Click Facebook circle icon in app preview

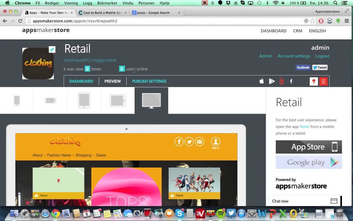179,142
